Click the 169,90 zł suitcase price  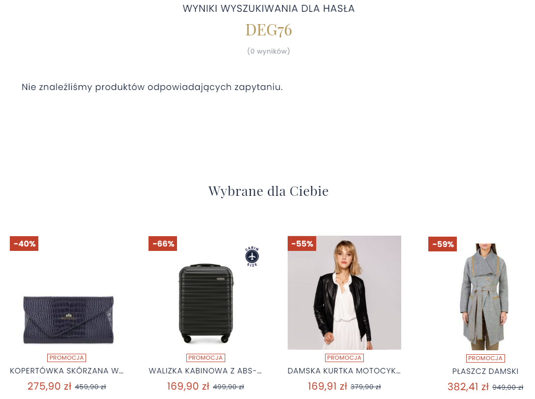coord(188,386)
